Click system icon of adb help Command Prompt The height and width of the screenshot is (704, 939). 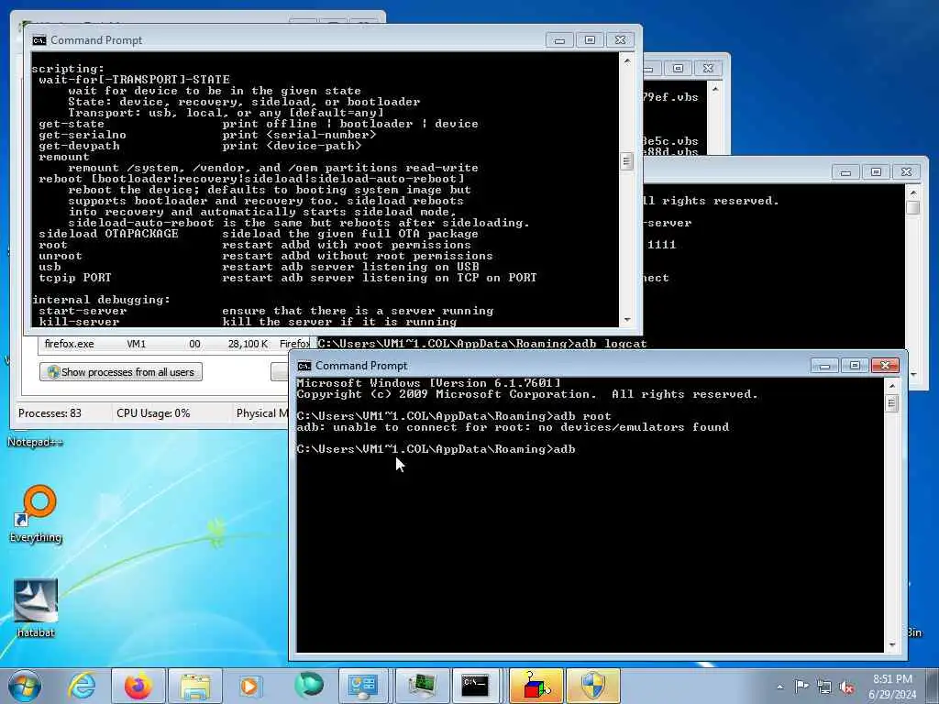39,40
